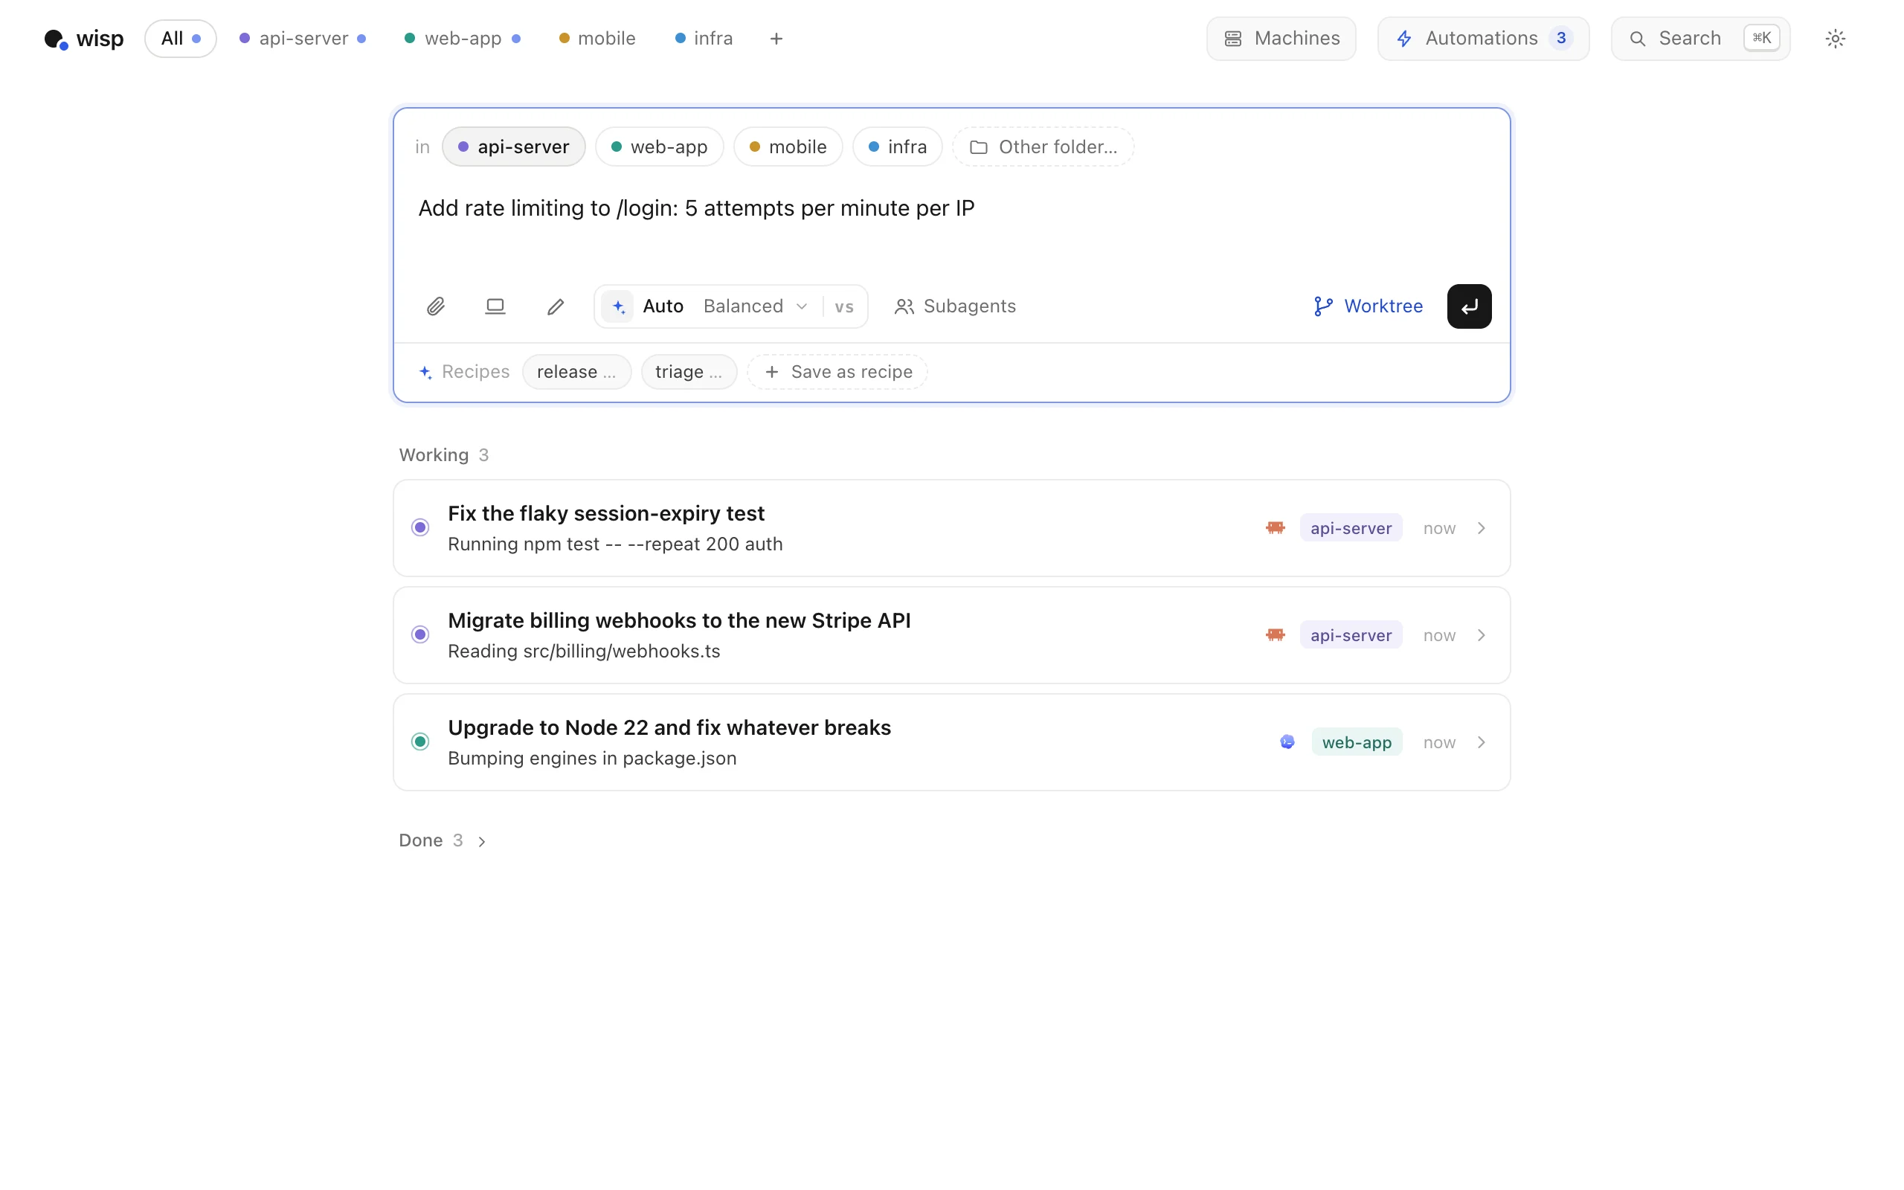The height and width of the screenshot is (1190, 1904).
Task: Click the agent icon on Upgrade to Node 22 row
Action: coord(1287,742)
